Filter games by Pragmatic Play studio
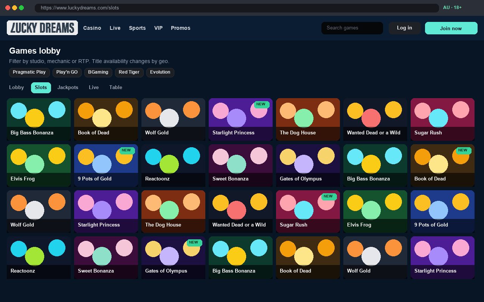This screenshot has width=484, height=302. click(29, 72)
